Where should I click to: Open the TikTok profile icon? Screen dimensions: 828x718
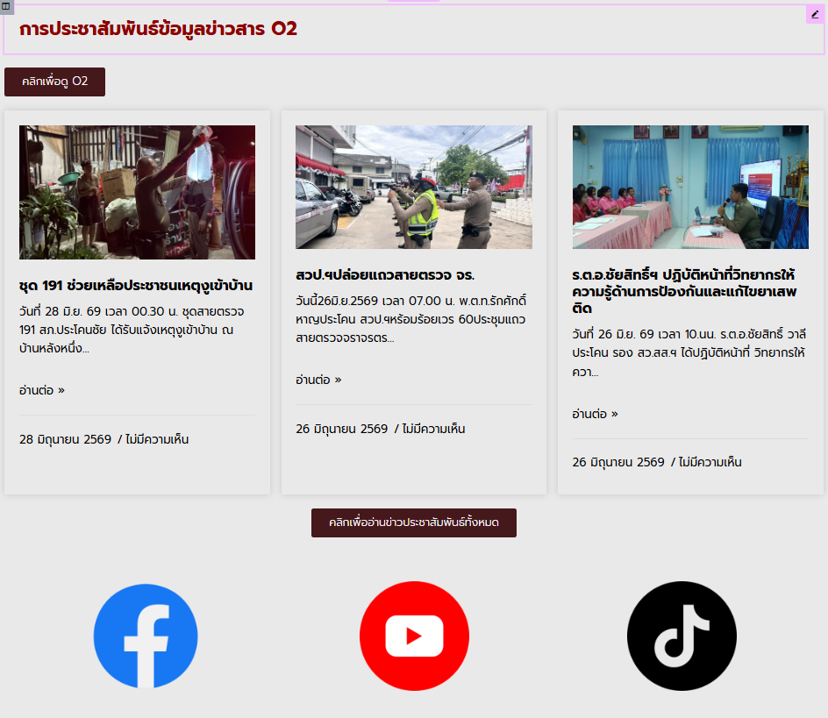[682, 636]
